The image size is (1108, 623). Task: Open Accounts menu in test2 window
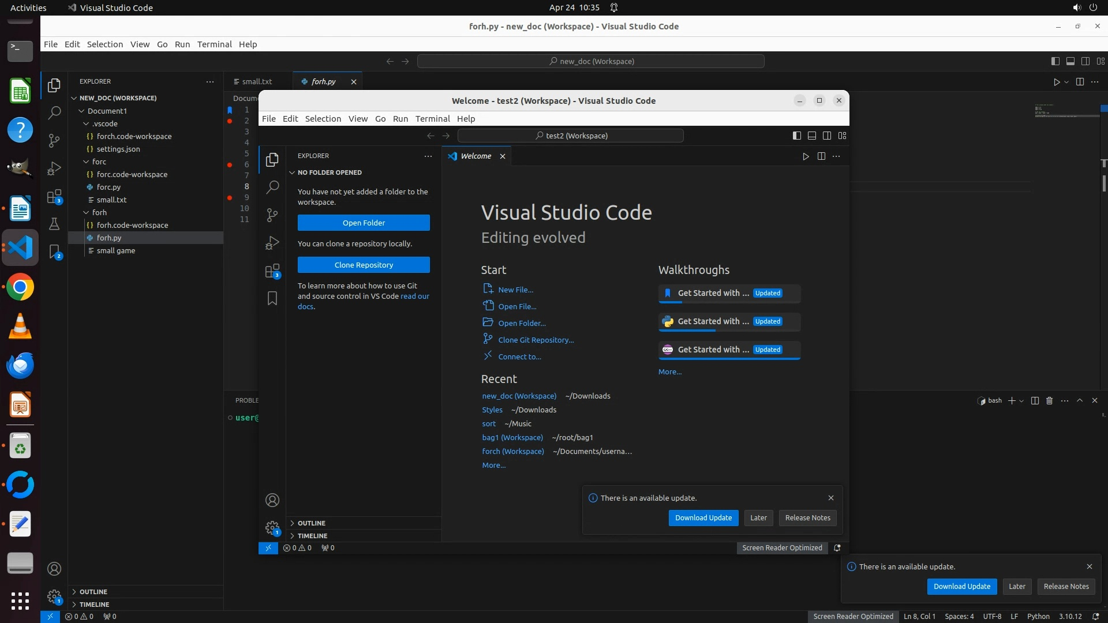(x=272, y=500)
